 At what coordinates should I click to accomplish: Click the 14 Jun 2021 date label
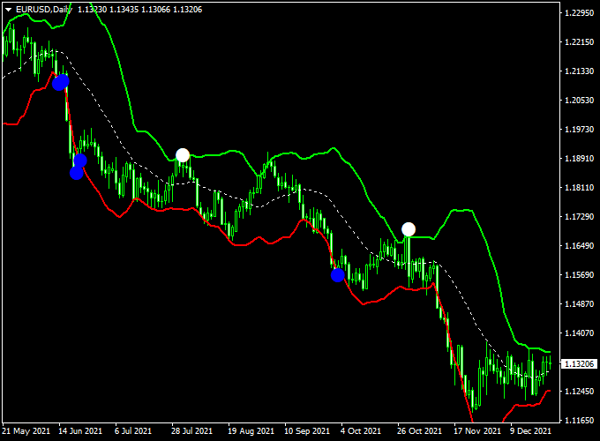80,431
